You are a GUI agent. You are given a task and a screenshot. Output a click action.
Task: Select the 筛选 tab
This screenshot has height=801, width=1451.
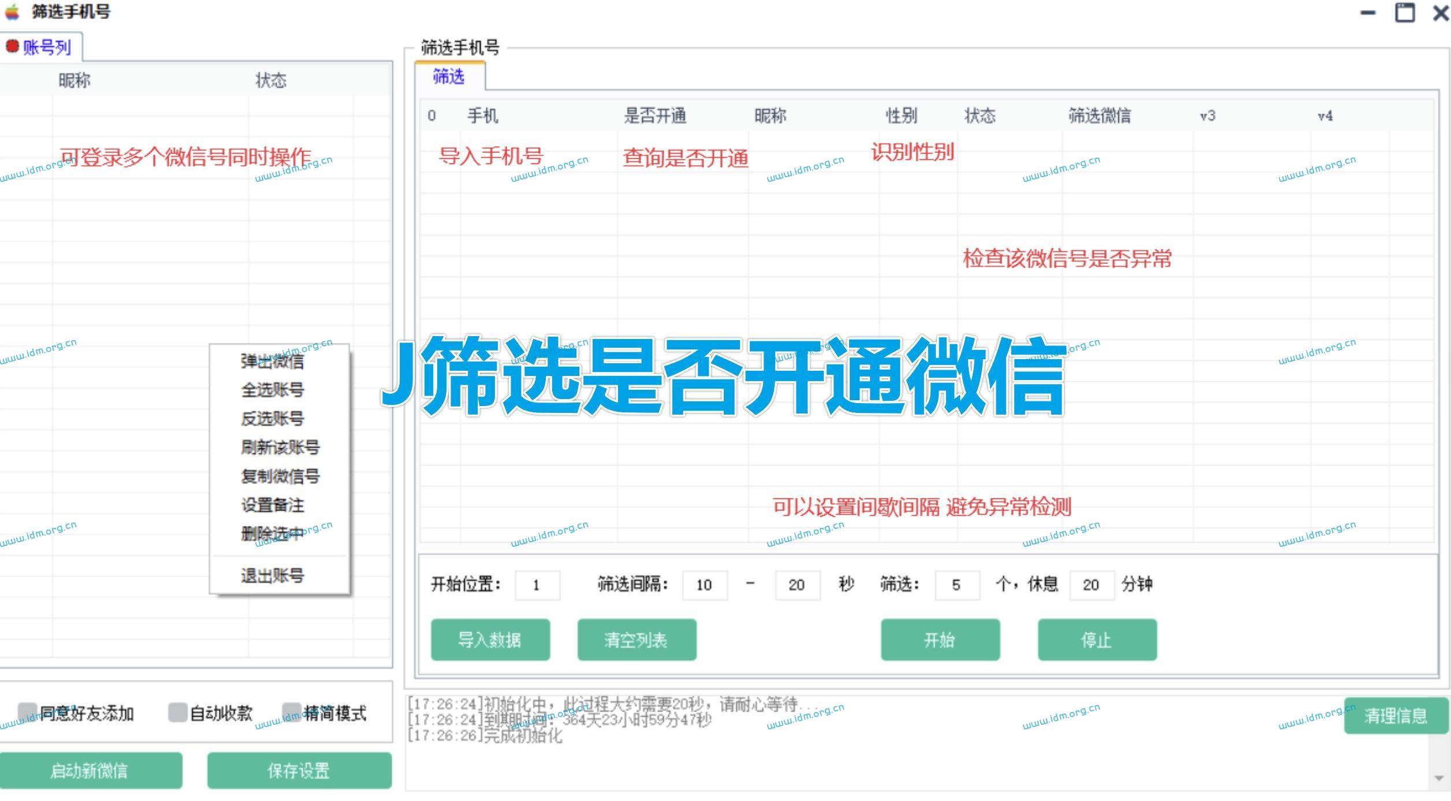pos(449,77)
